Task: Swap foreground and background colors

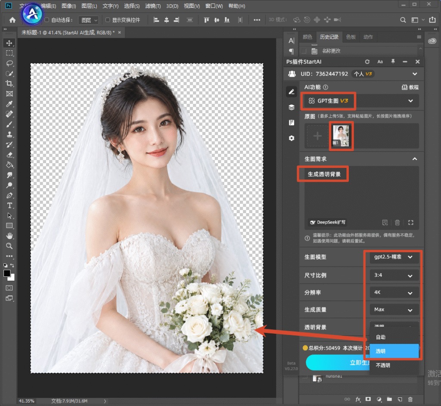Action: point(12,265)
